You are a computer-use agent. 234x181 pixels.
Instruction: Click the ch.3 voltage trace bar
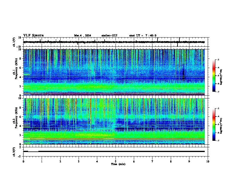click(x=114, y=151)
